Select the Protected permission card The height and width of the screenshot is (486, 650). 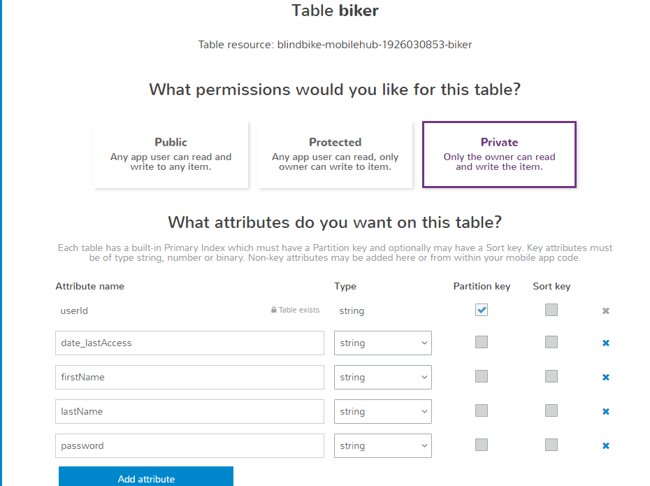(335, 155)
